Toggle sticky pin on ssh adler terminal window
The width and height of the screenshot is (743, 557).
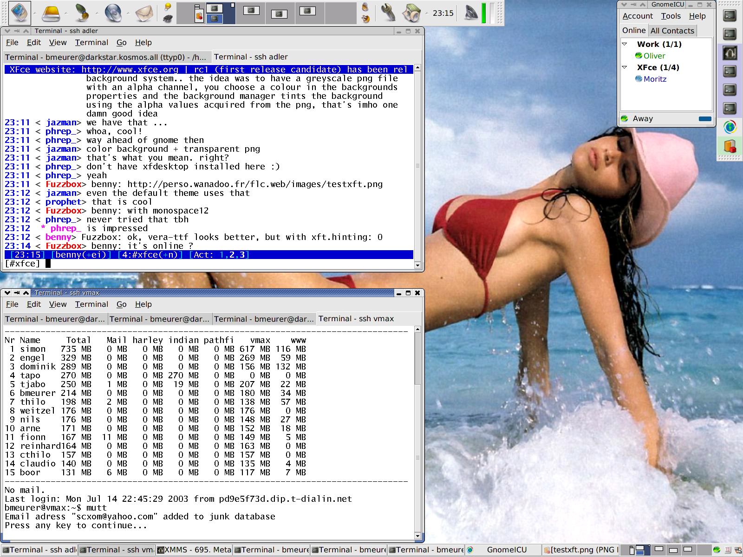[17, 31]
